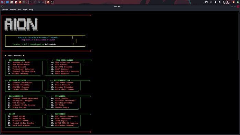The width and height of the screenshot is (240, 135).
Task: Click the 'JWT Token Tester' entry
Action: click(64, 83)
